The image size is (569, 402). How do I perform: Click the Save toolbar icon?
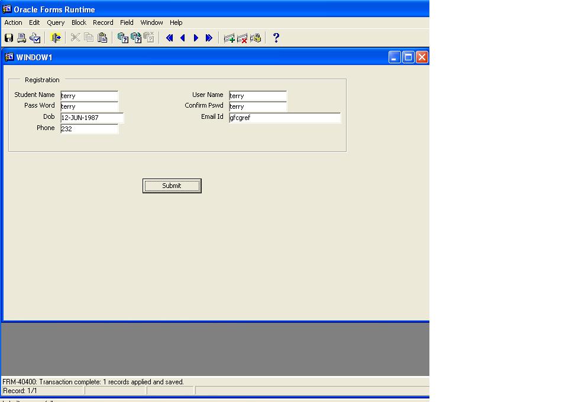pyautogui.click(x=9, y=38)
